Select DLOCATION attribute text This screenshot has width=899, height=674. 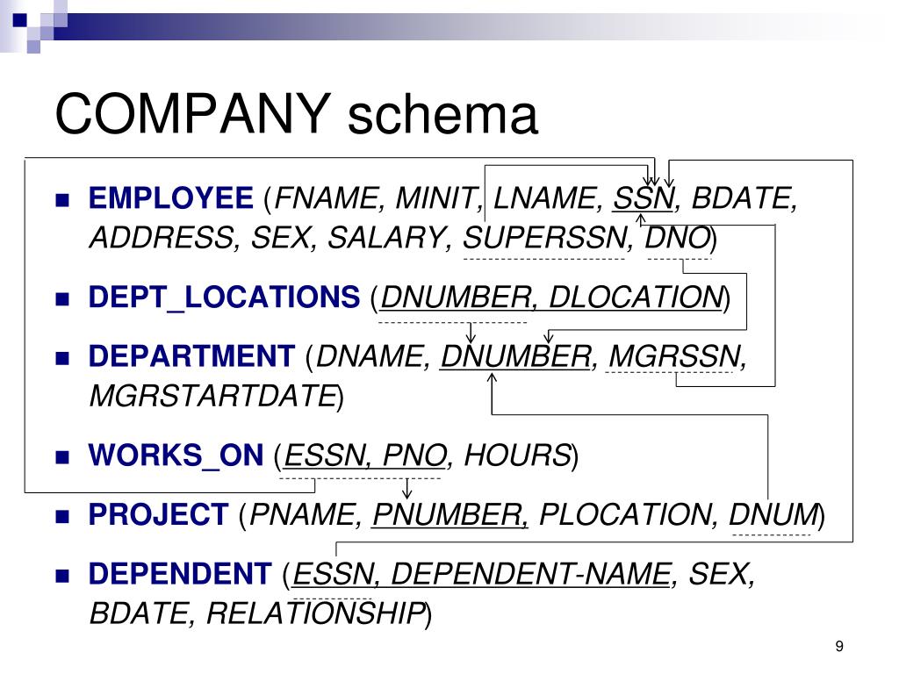tap(636, 297)
